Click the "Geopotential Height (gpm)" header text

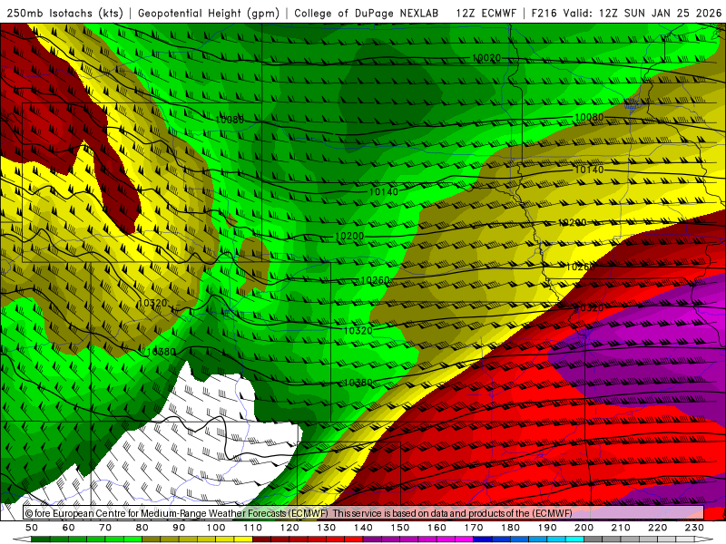[209, 14]
